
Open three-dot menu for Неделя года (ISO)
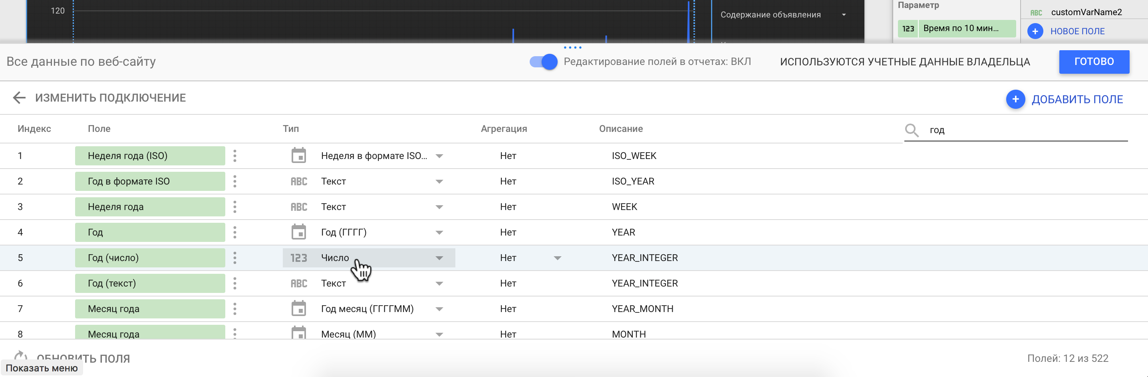(235, 155)
